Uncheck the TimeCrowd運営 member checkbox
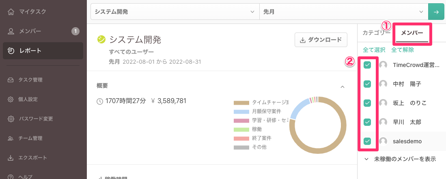The image size is (446, 179). [x=367, y=65]
